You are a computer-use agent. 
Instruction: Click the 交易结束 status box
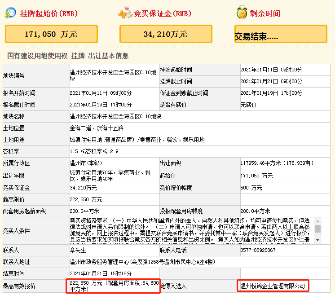click(281, 34)
